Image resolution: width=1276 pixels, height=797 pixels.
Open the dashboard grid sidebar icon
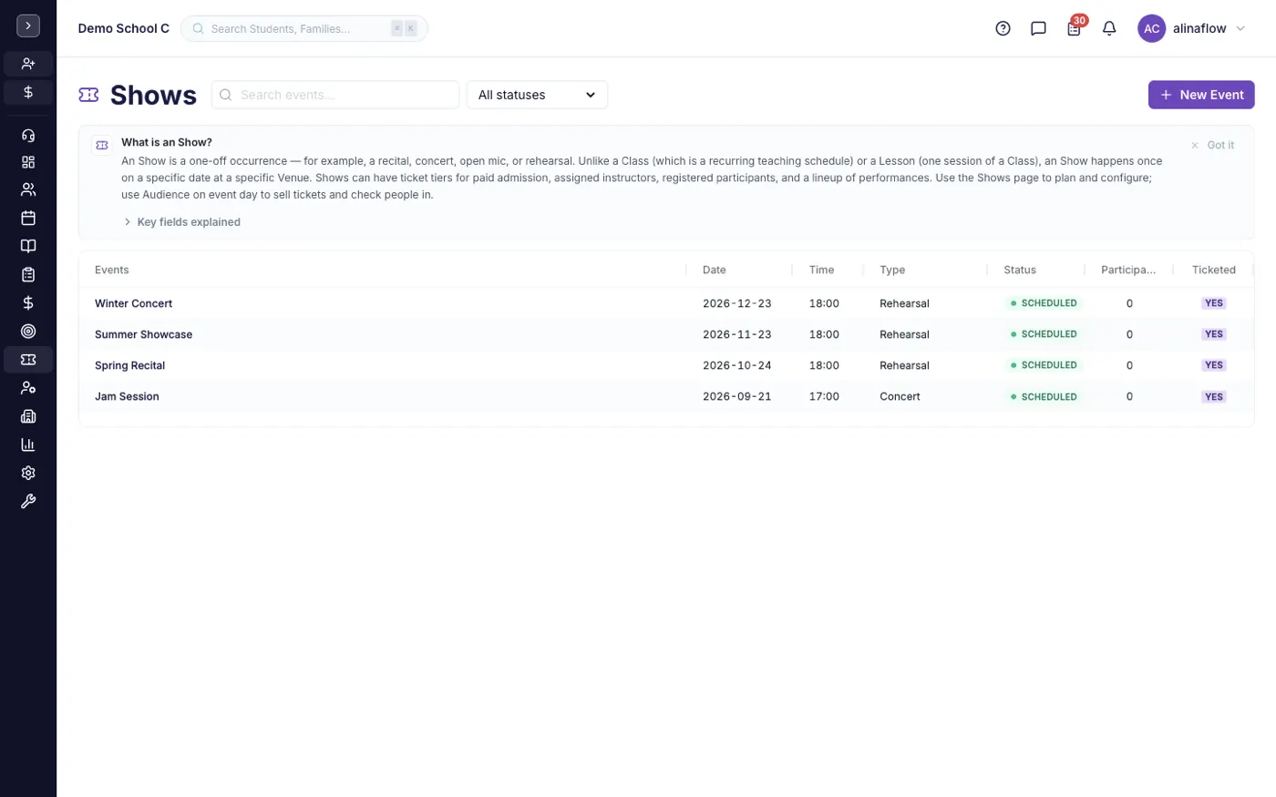pos(28,162)
